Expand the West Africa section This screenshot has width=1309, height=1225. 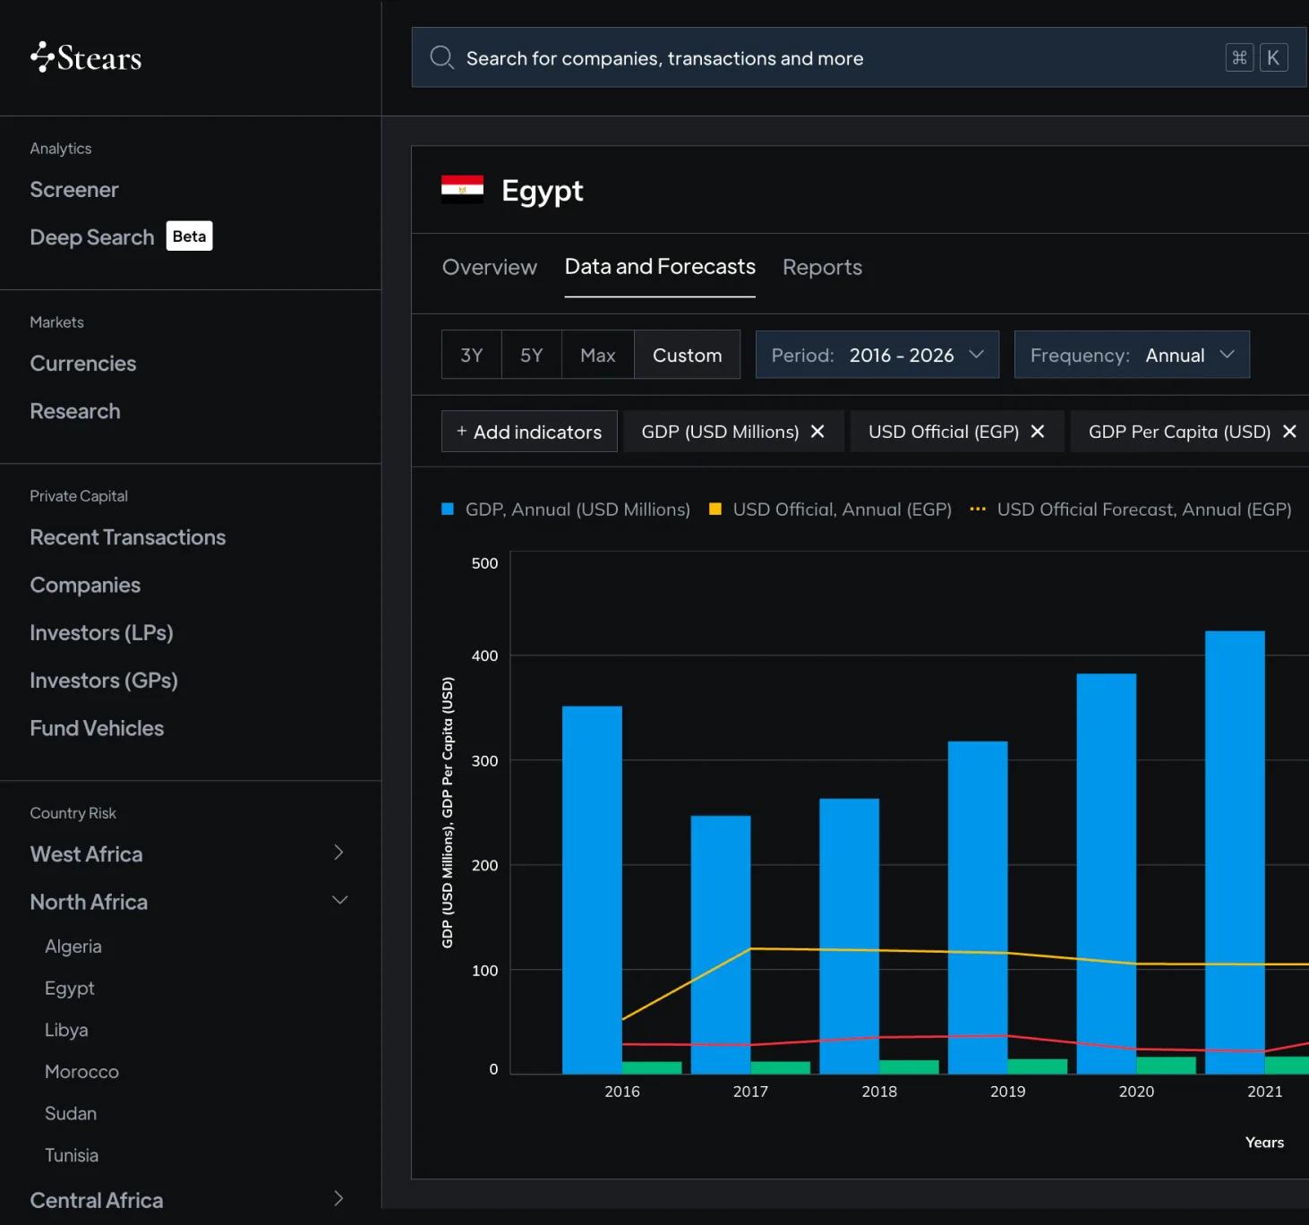[188, 853]
